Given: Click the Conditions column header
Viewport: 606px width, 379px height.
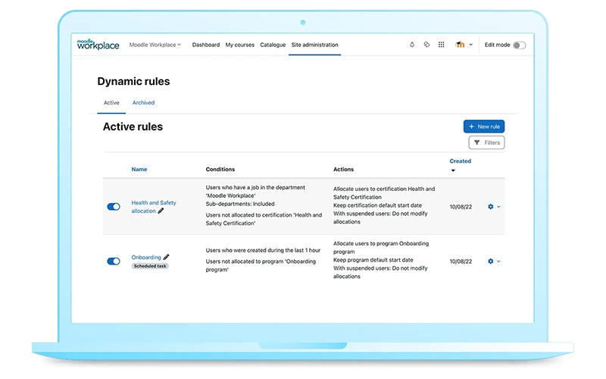Looking at the screenshot, I should point(220,169).
